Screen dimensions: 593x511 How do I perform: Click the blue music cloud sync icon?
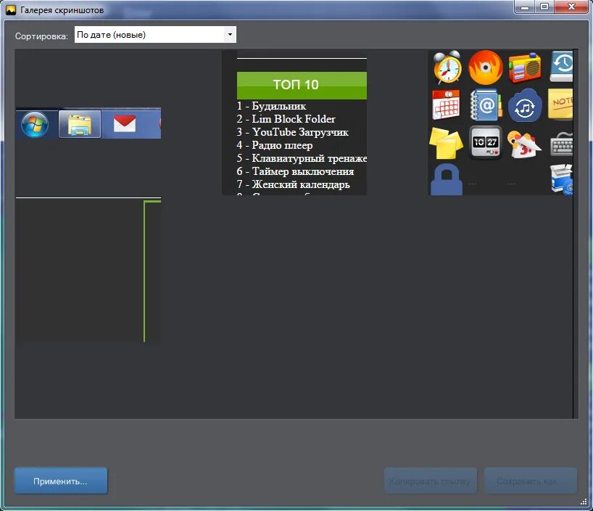pos(525,106)
